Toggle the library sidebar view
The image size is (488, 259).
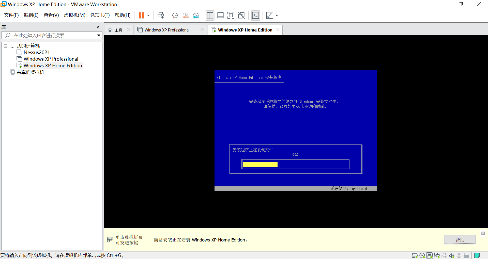210,15
